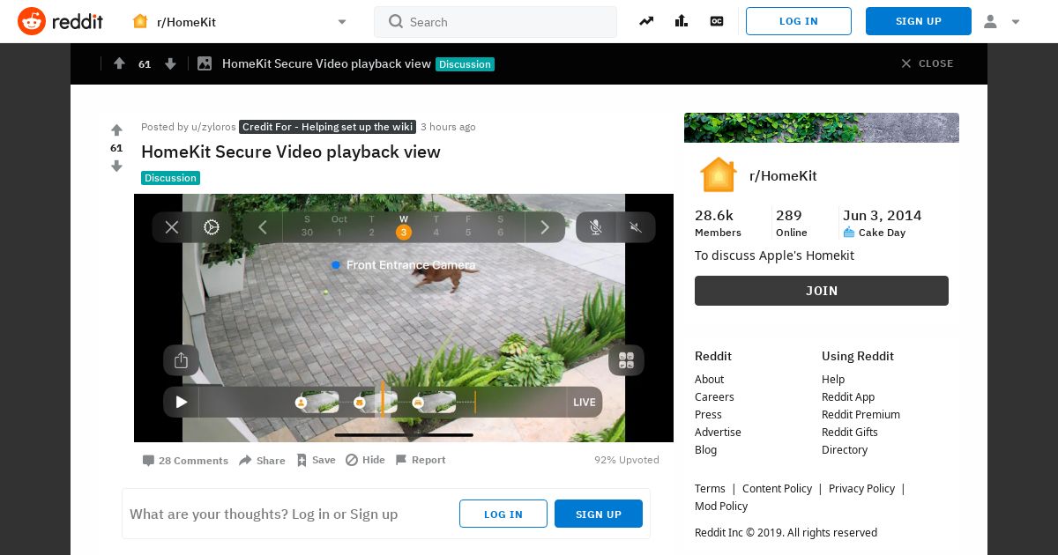The height and width of the screenshot is (555, 1058).
Task: Open the Advertise link
Action: click(718, 432)
